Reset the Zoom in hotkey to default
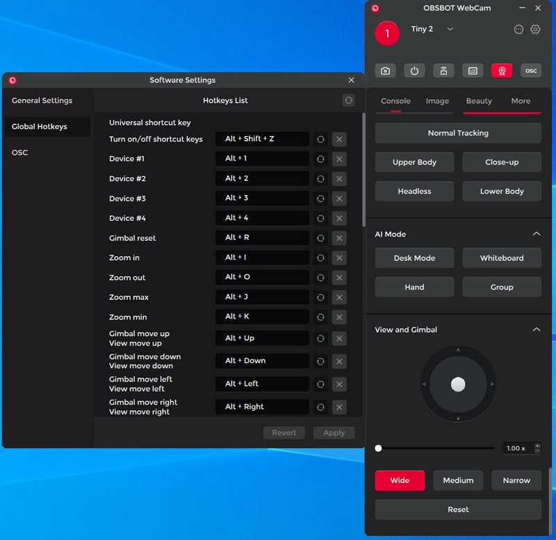This screenshot has height=540, width=556. pos(320,258)
